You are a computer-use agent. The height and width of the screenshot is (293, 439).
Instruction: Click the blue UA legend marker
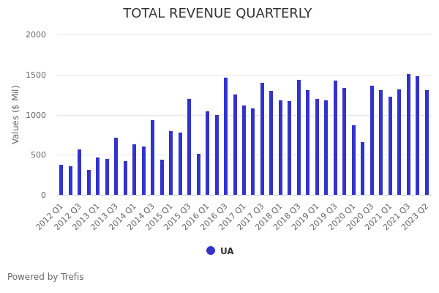(x=211, y=251)
